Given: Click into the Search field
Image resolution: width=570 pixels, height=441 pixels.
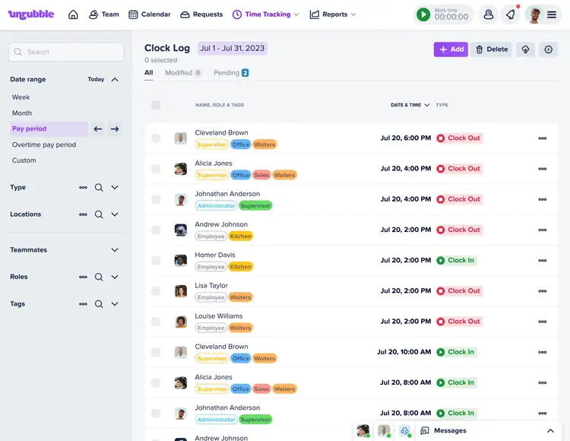Looking at the screenshot, I should click(x=66, y=52).
